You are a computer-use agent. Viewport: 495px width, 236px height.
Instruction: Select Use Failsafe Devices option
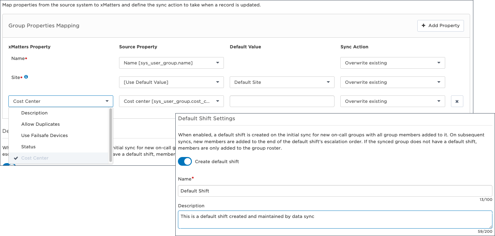(59, 135)
